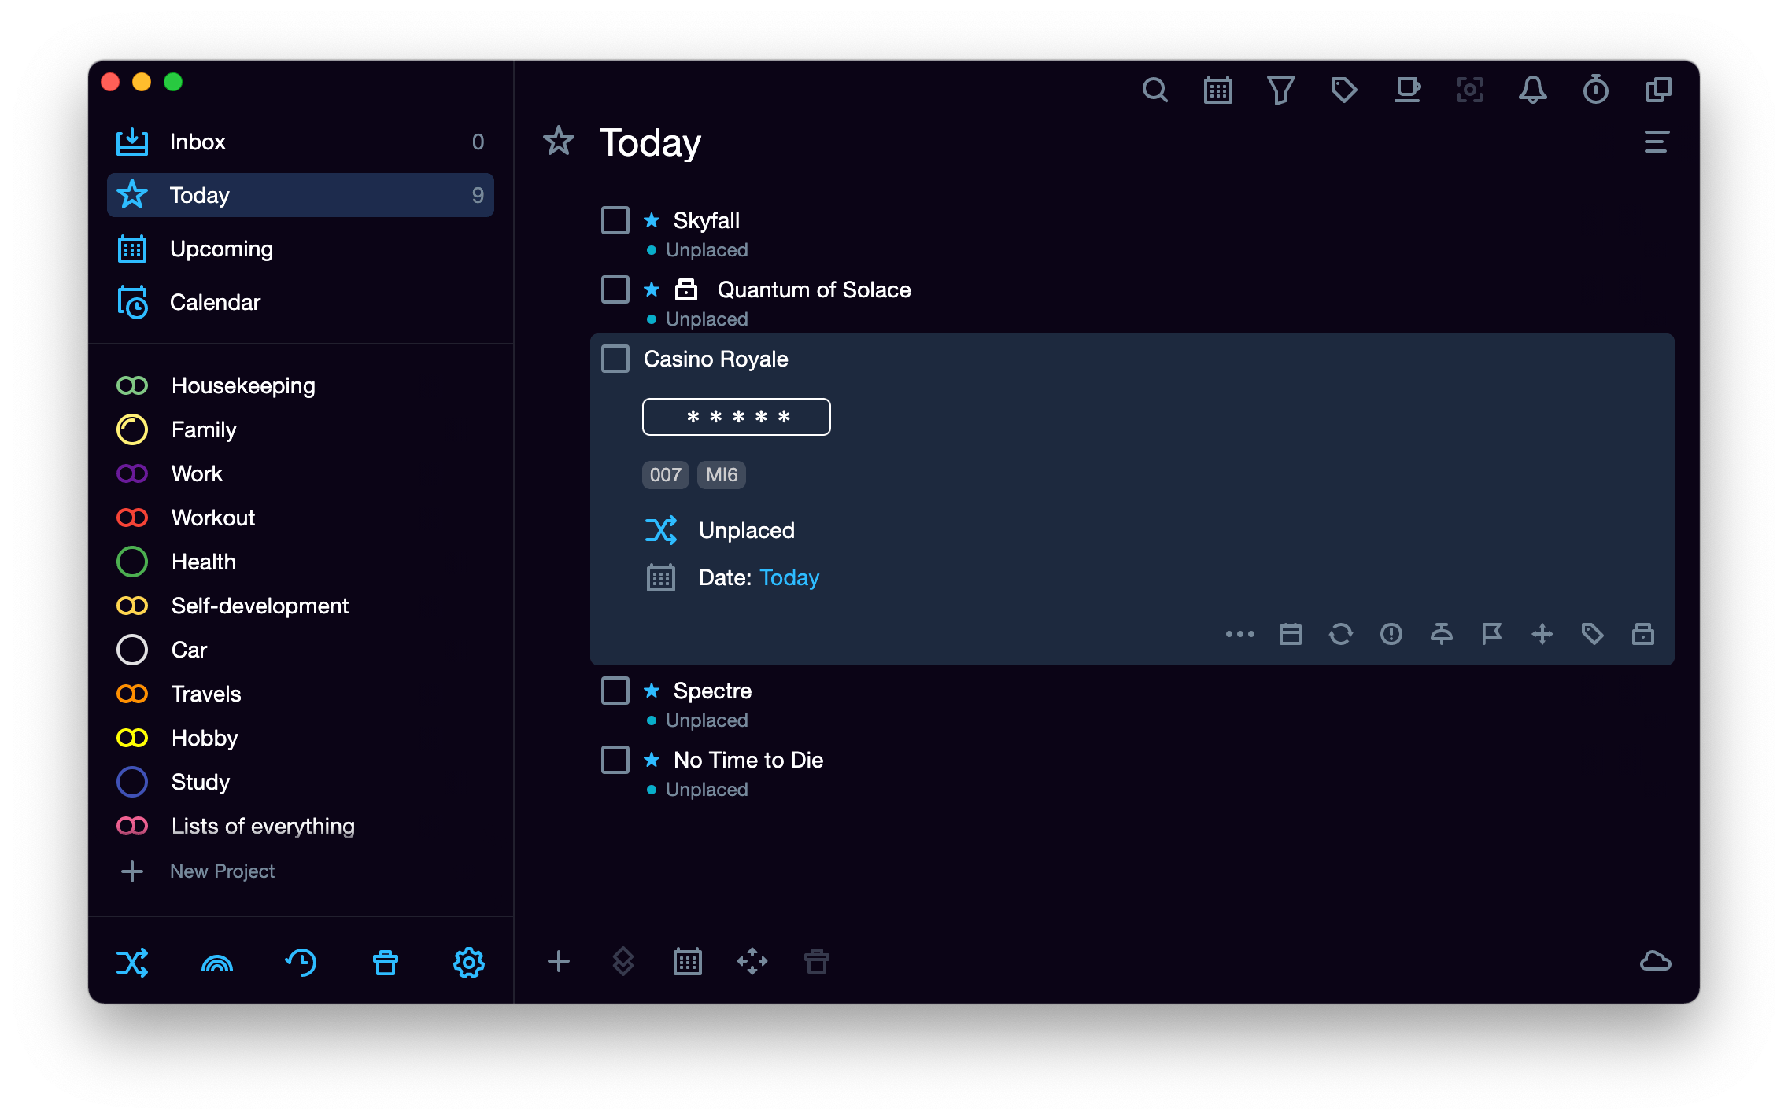Open the Family project
Image resolution: width=1788 pixels, height=1120 pixels.
click(x=301, y=429)
